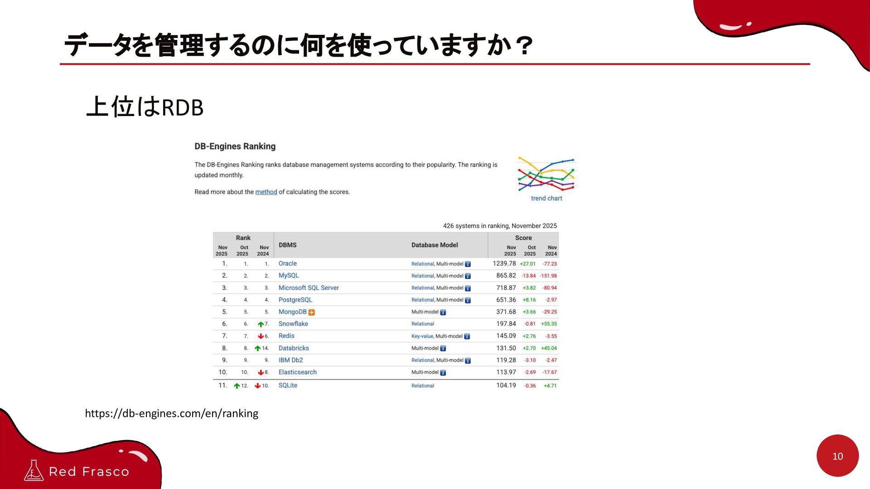Screen dimensions: 870x489
Task: Follow the method hyperlink
Action: point(266,192)
